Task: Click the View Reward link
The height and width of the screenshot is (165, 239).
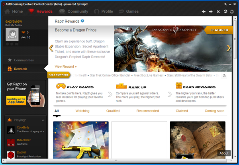Action: pyautogui.click(x=66, y=66)
